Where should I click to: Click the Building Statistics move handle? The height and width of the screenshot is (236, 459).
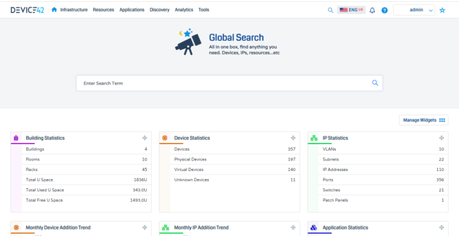145,138
